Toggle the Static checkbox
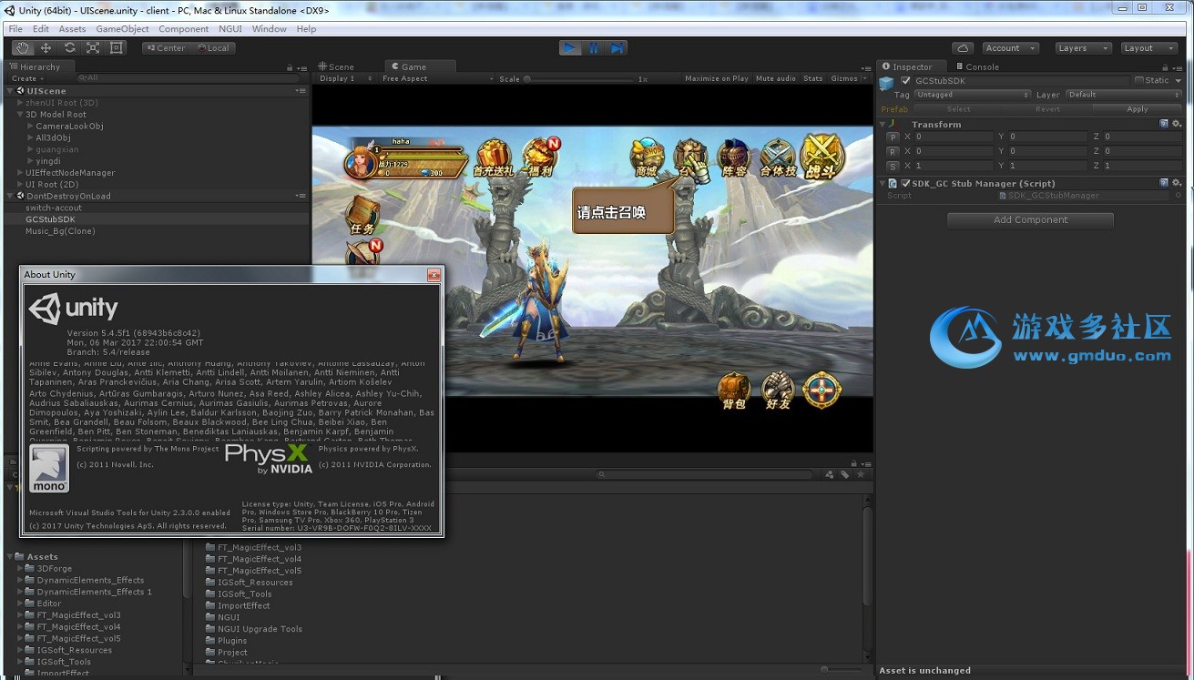The width and height of the screenshot is (1194, 680). [1138, 81]
